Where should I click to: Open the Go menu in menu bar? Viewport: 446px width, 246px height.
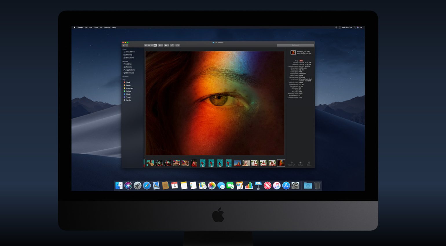[101, 27]
